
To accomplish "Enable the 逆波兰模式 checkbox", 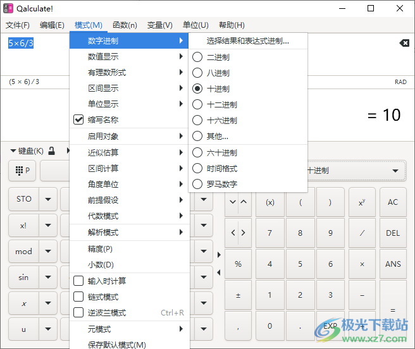I will click(x=78, y=312).
